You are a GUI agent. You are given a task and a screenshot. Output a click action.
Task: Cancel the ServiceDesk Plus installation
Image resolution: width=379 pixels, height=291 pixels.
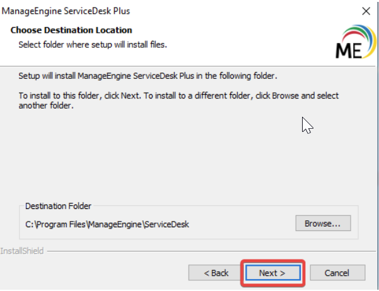337,273
